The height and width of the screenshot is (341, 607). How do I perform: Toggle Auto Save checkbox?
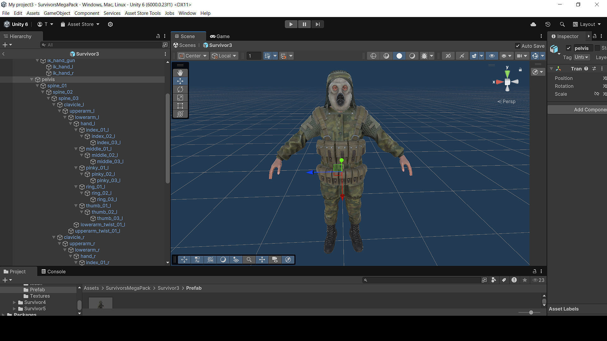[x=518, y=46]
